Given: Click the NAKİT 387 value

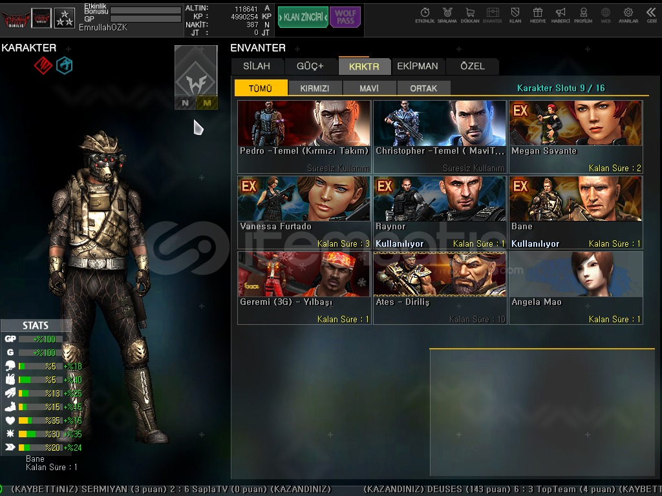Looking at the screenshot, I should tap(253, 25).
